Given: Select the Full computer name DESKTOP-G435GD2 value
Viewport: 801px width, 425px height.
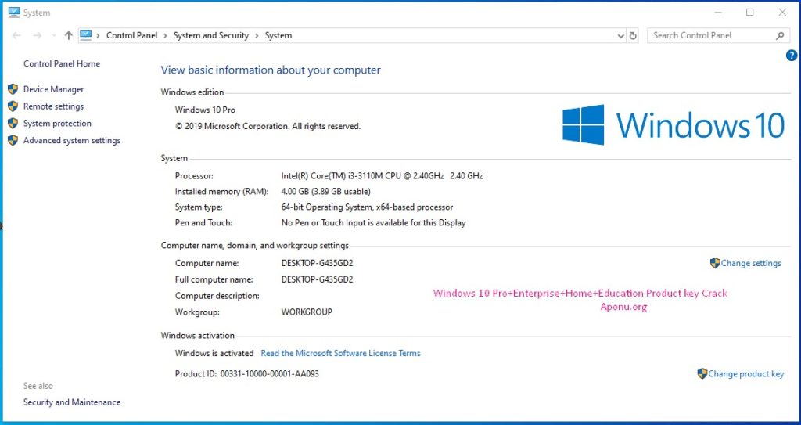Looking at the screenshot, I should pos(318,279).
